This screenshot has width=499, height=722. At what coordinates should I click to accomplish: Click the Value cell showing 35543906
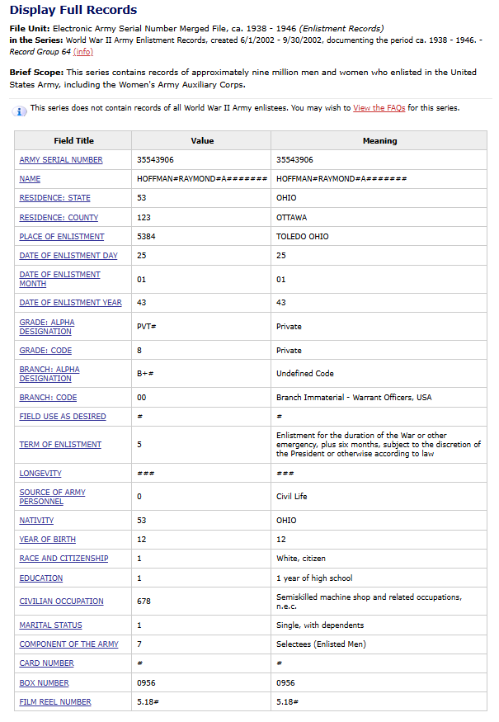click(x=155, y=160)
